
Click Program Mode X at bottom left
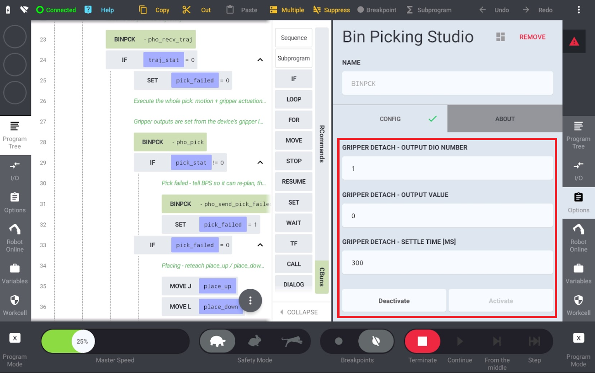pyautogui.click(x=15, y=338)
